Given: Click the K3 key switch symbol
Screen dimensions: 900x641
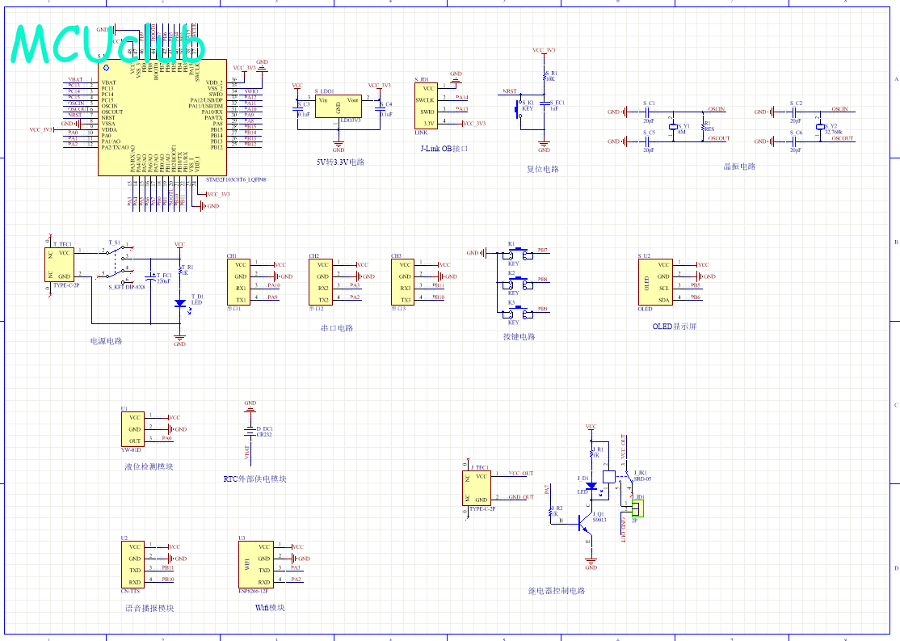Looking at the screenshot, I should [x=518, y=312].
